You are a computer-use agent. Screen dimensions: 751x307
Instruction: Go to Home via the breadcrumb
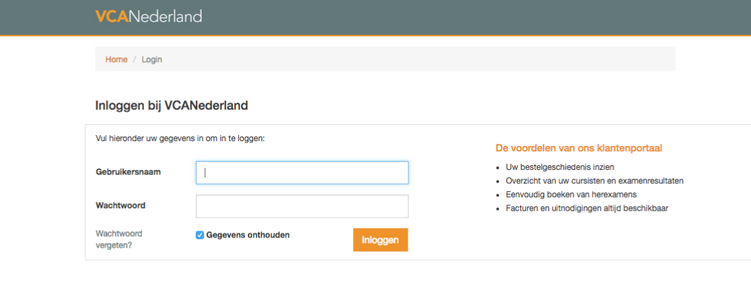coord(116,59)
